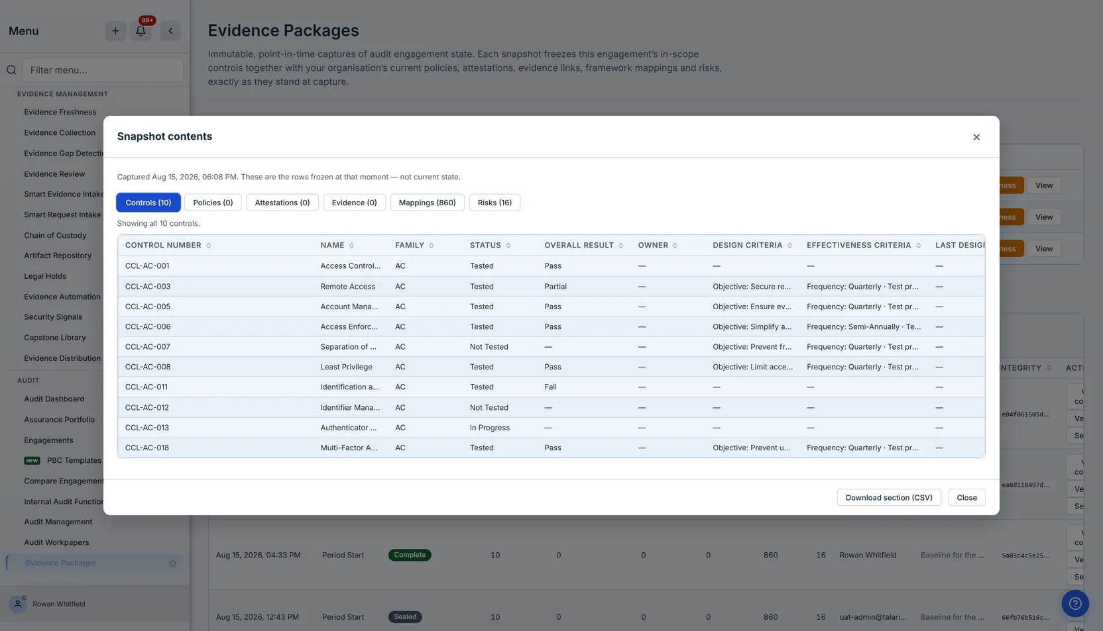Open Artifact Repository in sidebar
Viewport: 1103px width, 631px height.
coord(58,256)
